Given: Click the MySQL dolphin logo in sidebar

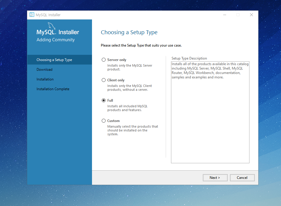Looking at the screenshot, I should [52, 26].
